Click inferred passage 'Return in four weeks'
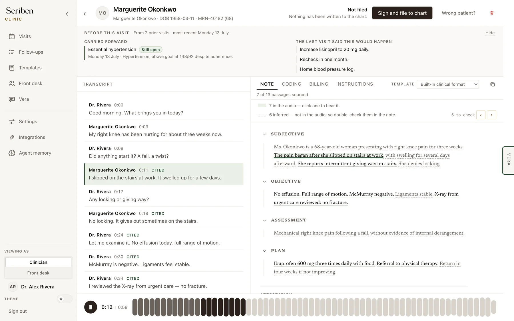The height and width of the screenshot is (321, 514). coord(367,267)
